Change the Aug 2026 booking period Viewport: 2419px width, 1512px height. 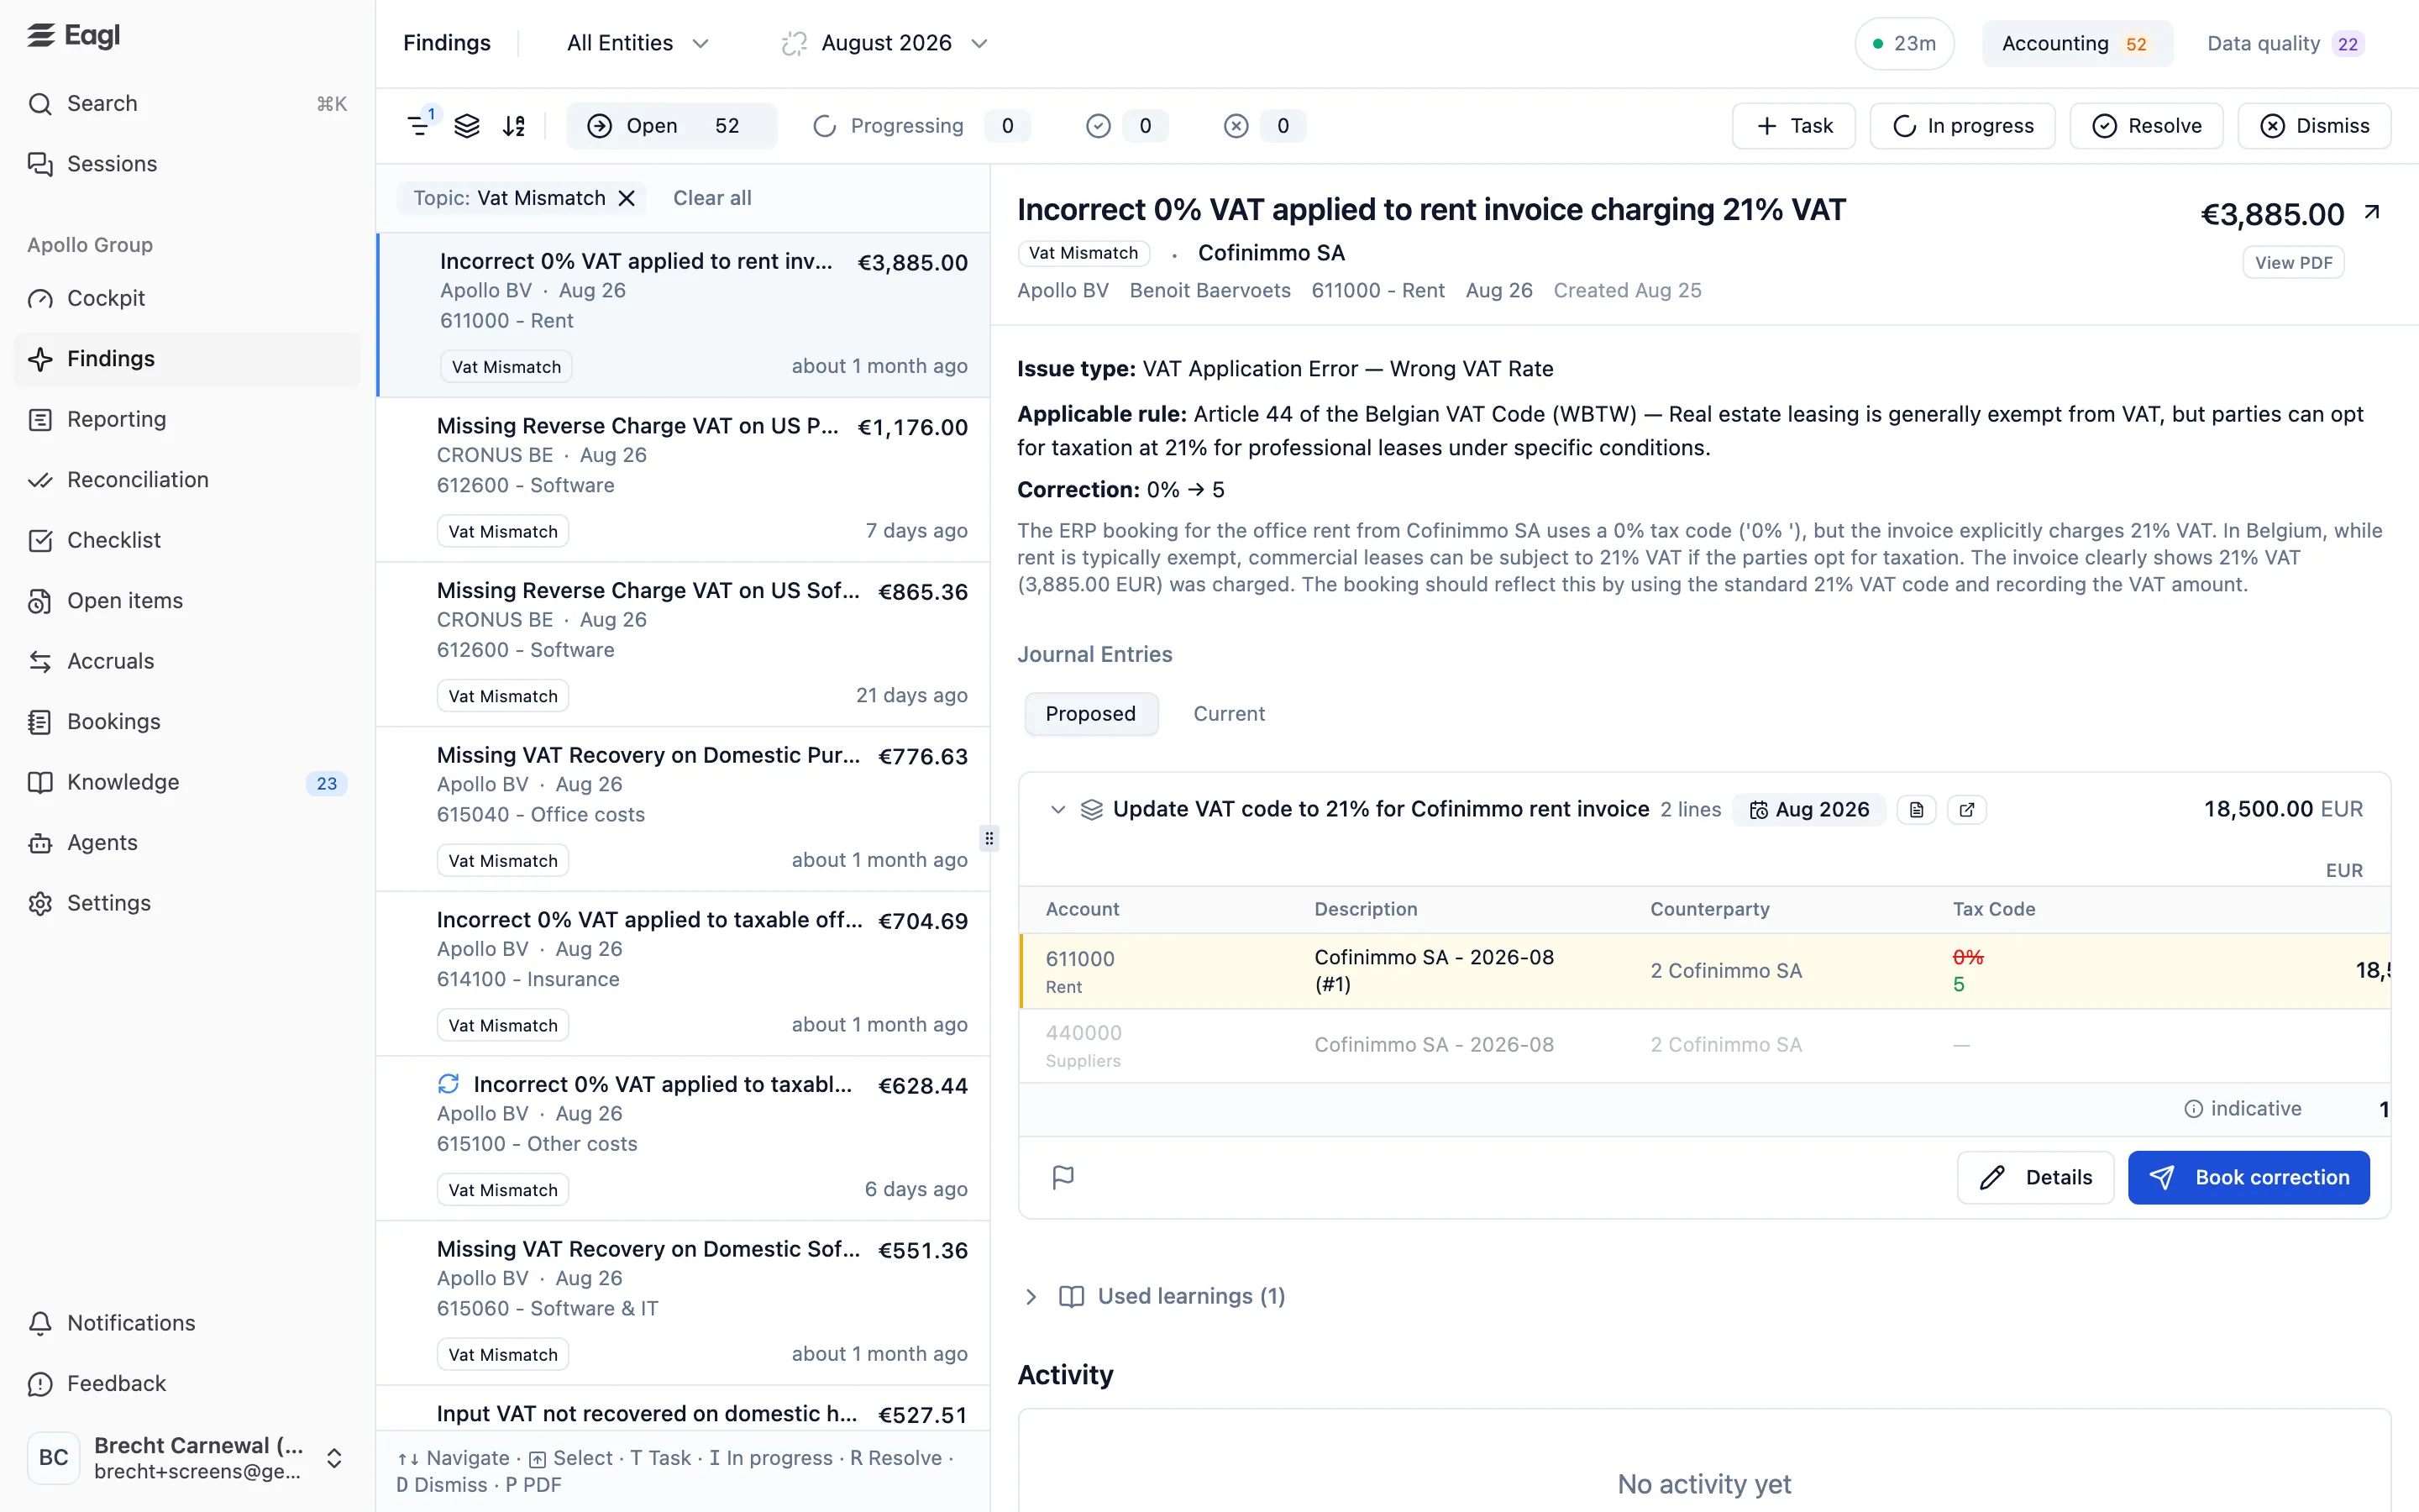point(1809,809)
